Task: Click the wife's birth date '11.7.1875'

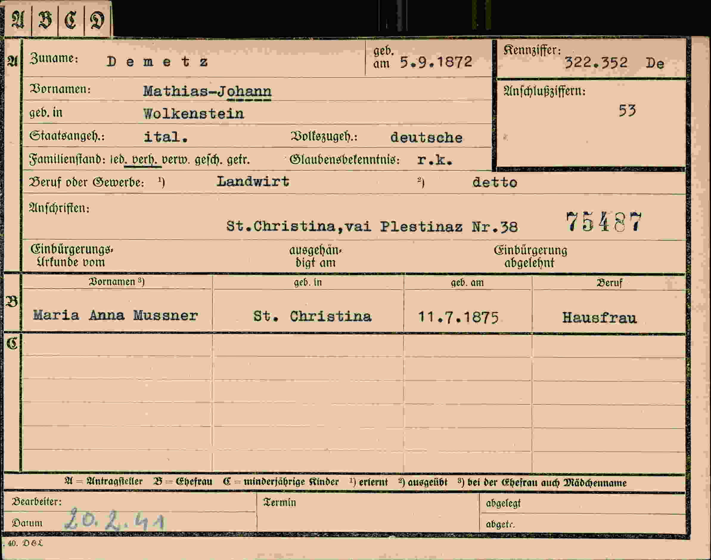Action: [458, 317]
